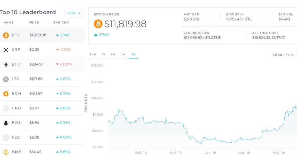Viewport: 297px width, 167px height.
Task: Switch chart to 1D range
Action: pos(103,55)
